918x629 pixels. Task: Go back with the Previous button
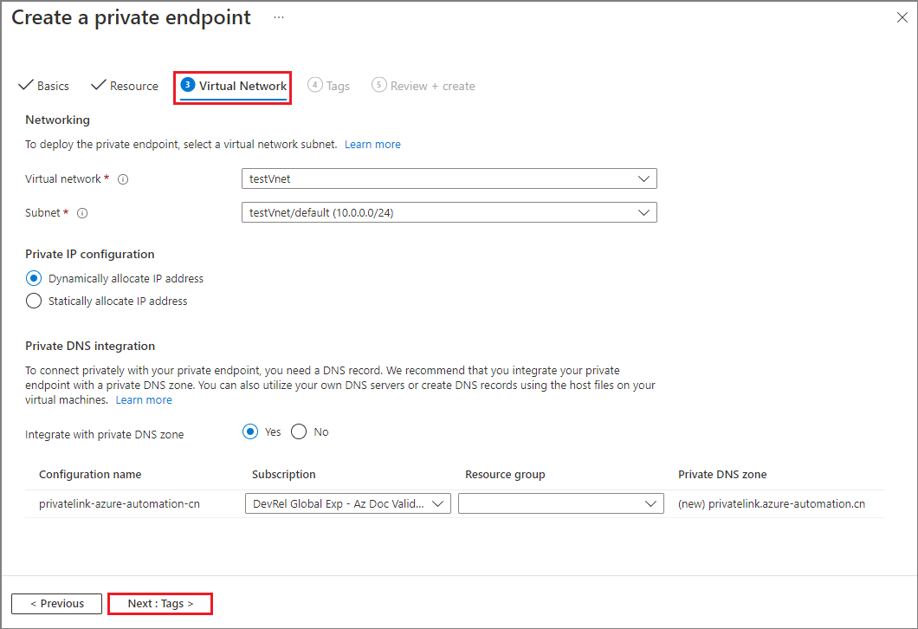(x=57, y=603)
